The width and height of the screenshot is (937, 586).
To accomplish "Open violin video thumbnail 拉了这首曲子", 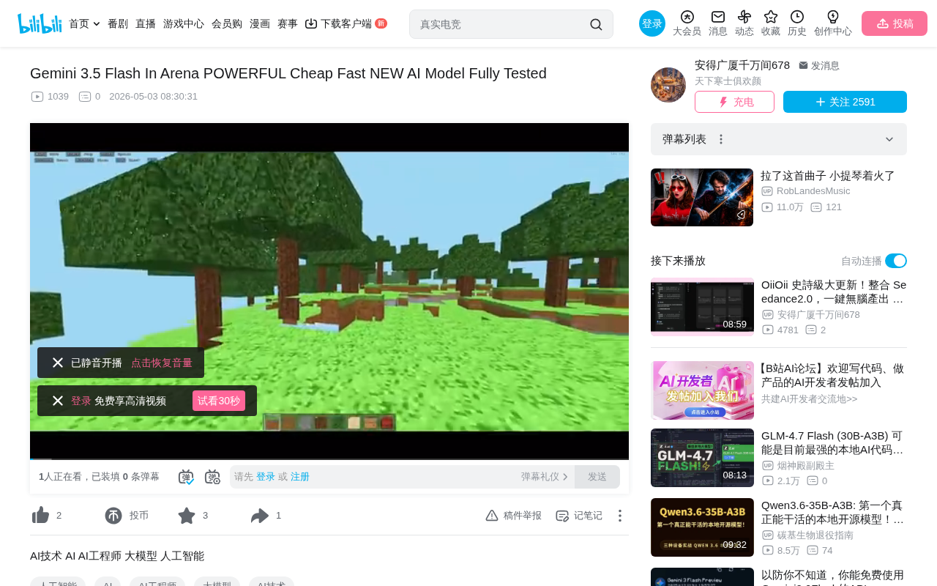I will coord(702,198).
